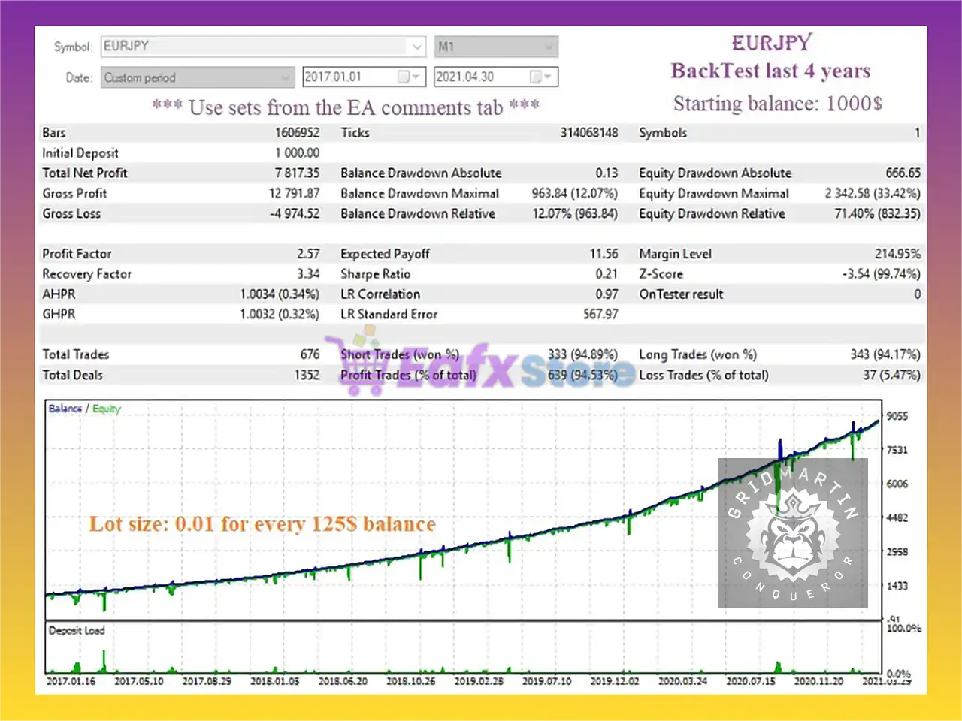The image size is (962, 721).
Task: Click the AHPR value 1.0034 (0.34%)
Action: 280,295
